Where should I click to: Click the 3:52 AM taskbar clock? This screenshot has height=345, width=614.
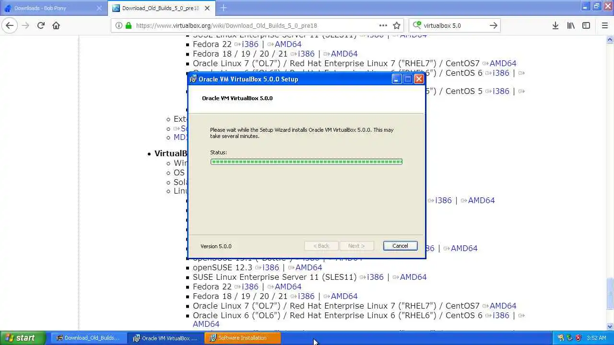coord(596,338)
